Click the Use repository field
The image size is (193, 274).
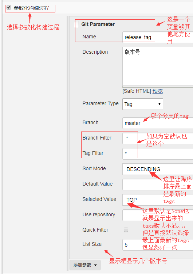pos(158,215)
